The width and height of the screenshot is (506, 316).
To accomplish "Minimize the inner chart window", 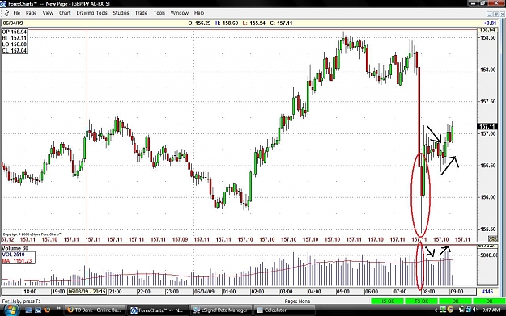I will tap(490, 15).
